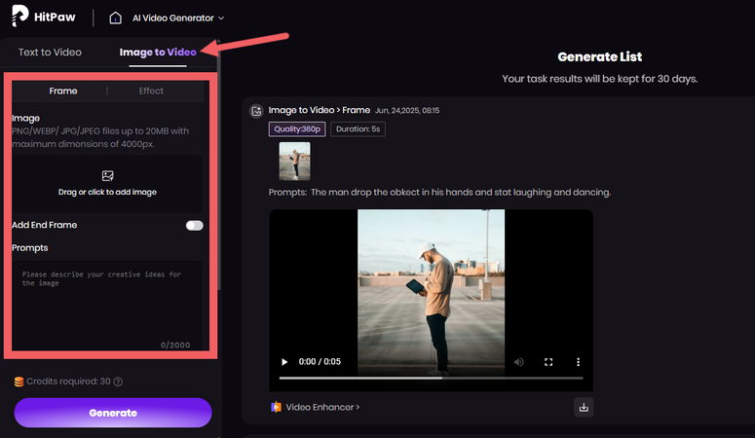755x438 pixels.
Task: Click the '0/2000' character counter
Action: [x=175, y=345]
